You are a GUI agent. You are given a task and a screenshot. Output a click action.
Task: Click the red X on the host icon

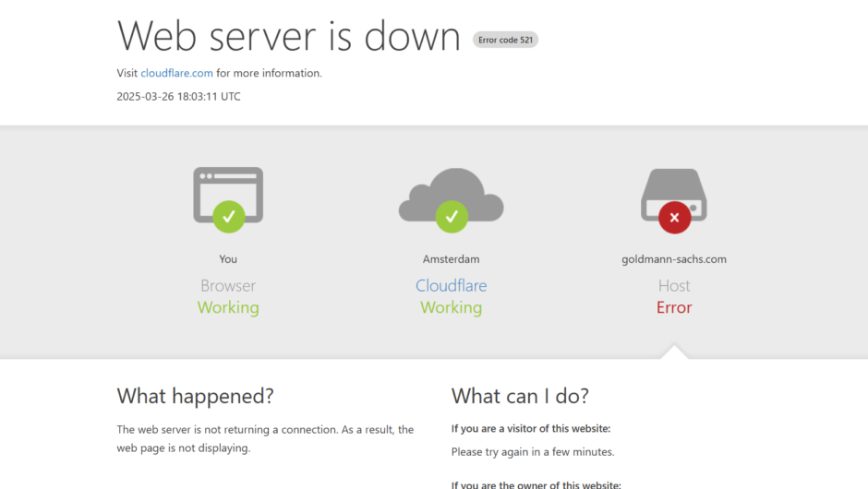pyautogui.click(x=674, y=218)
